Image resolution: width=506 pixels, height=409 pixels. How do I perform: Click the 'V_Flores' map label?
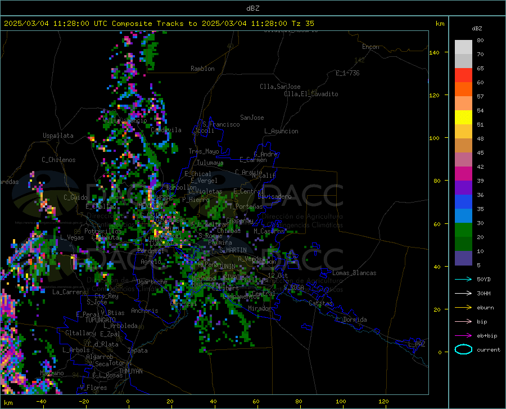point(93,388)
